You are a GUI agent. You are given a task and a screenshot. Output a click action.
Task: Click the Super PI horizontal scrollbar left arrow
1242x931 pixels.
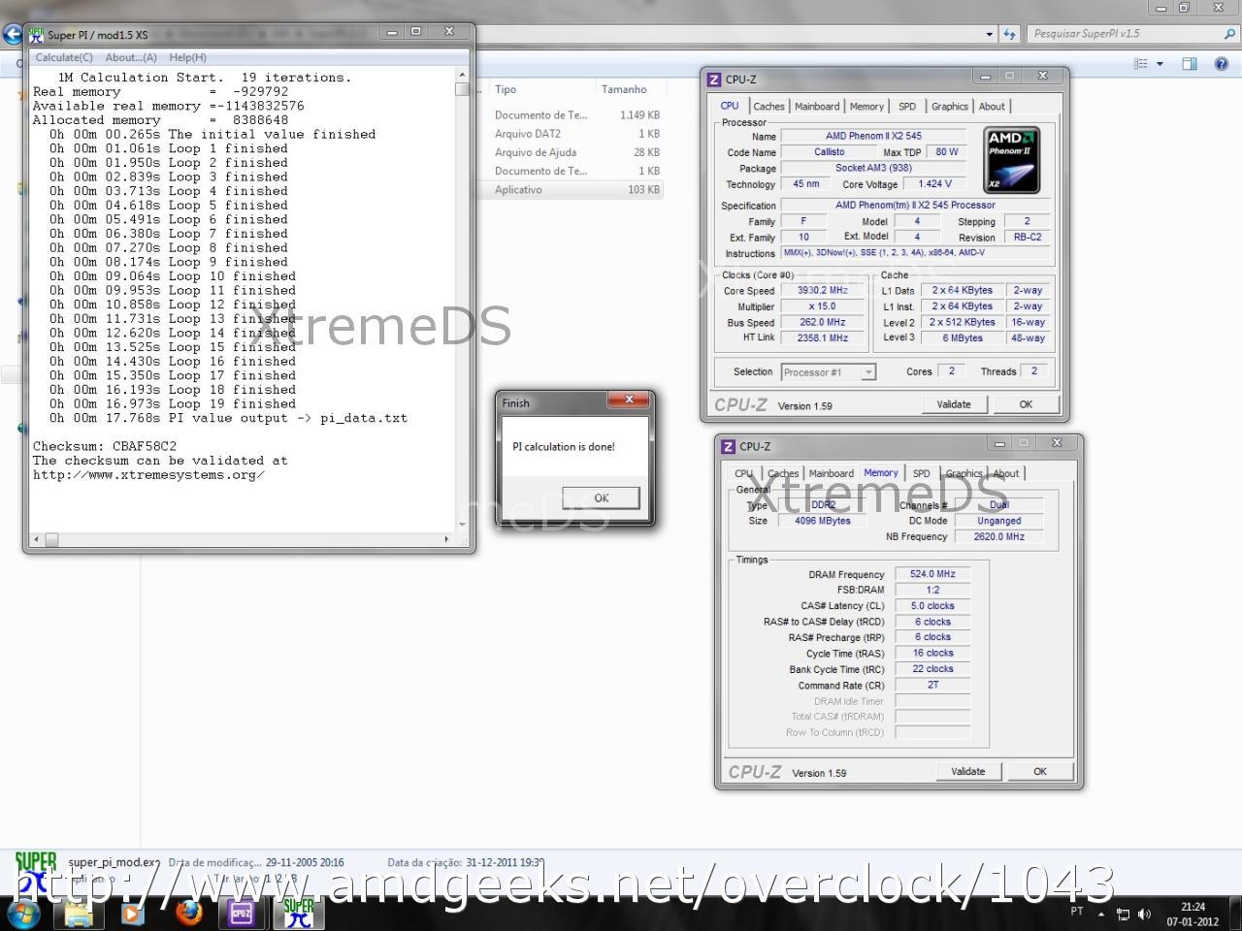click(x=37, y=539)
